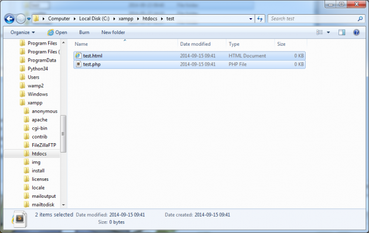Sort by the Type column header
This screenshot has height=233, width=369.
pos(234,44)
